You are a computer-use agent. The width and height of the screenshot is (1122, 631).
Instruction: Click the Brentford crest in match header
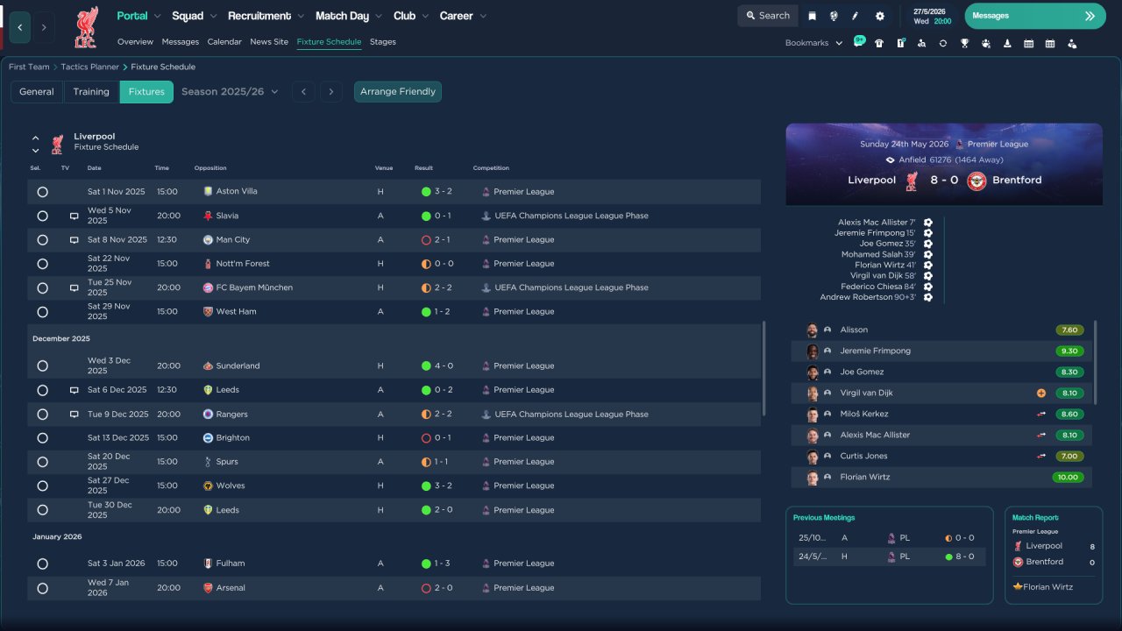(x=976, y=181)
